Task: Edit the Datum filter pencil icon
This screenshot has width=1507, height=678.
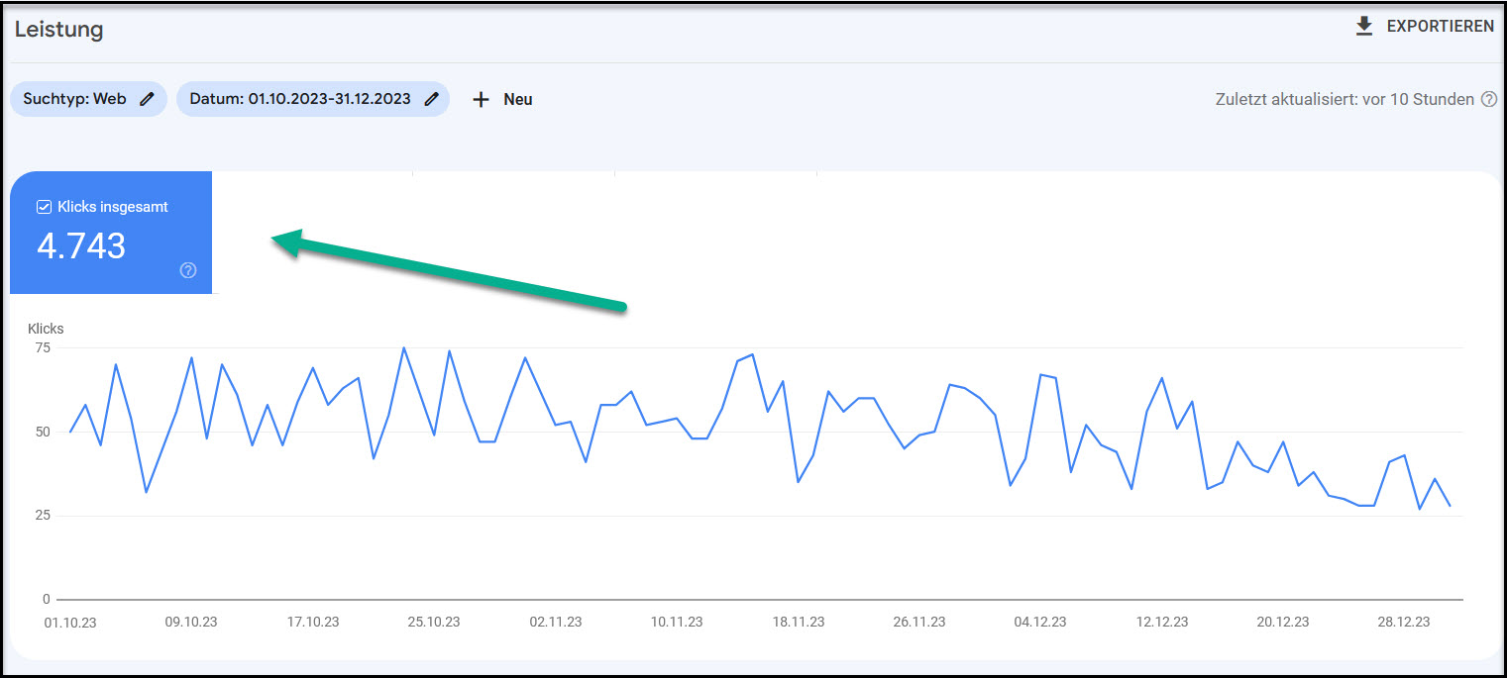Action: [x=431, y=99]
